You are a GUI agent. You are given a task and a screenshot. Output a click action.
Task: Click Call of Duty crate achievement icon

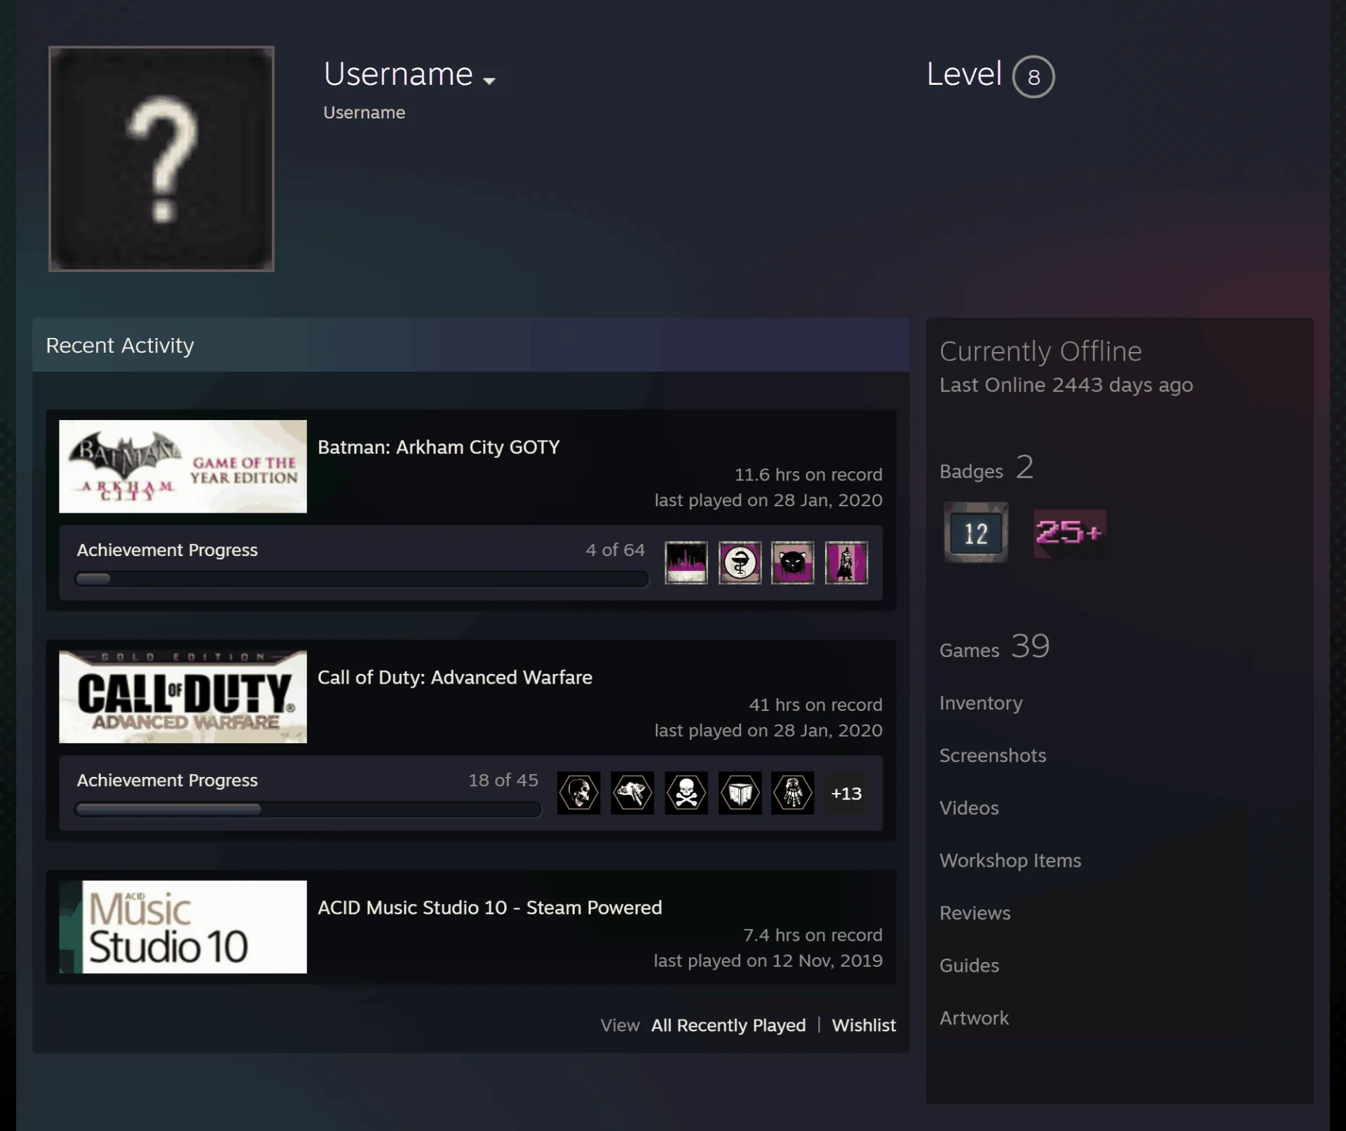click(x=740, y=793)
